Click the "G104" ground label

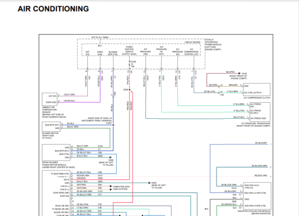point(244,73)
